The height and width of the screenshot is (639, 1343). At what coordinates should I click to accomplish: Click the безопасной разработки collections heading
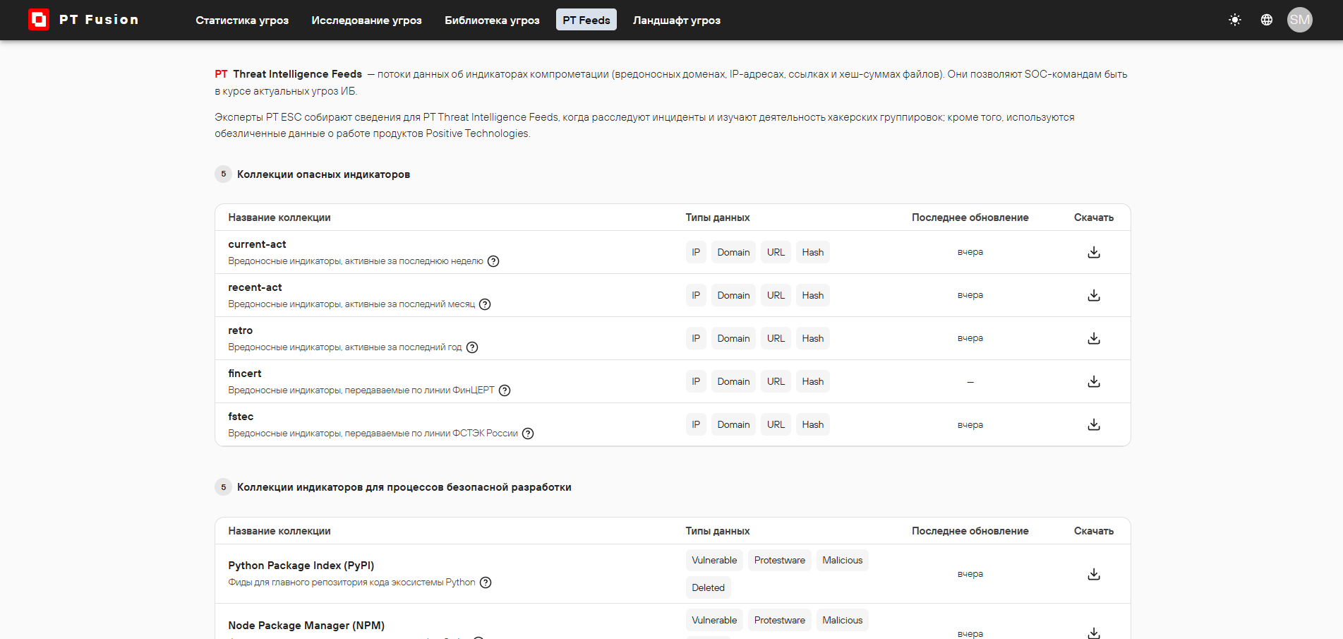(404, 487)
